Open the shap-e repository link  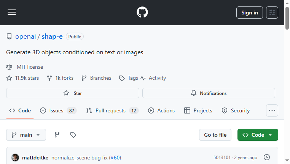point(52,36)
